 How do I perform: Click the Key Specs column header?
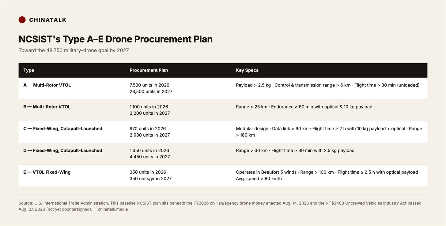(247, 70)
